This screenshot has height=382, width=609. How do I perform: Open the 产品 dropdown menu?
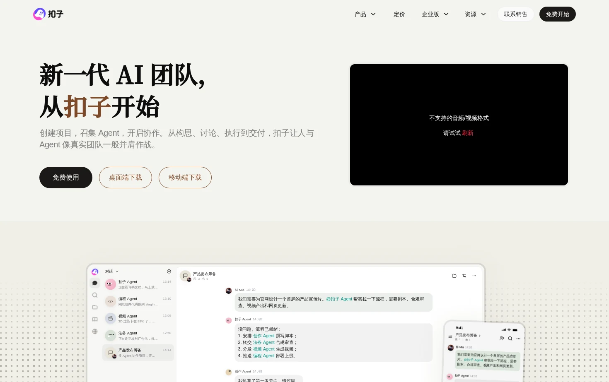(365, 14)
